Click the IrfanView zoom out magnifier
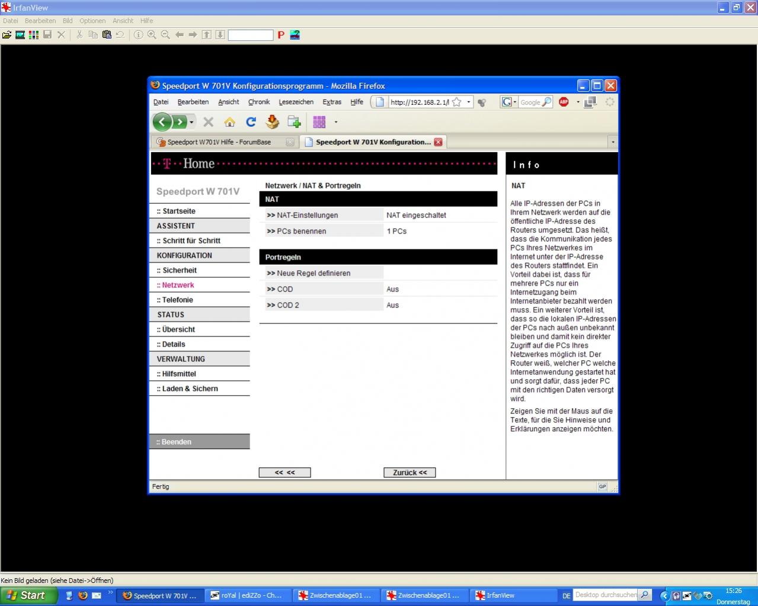The width and height of the screenshot is (758, 606). coord(165,35)
